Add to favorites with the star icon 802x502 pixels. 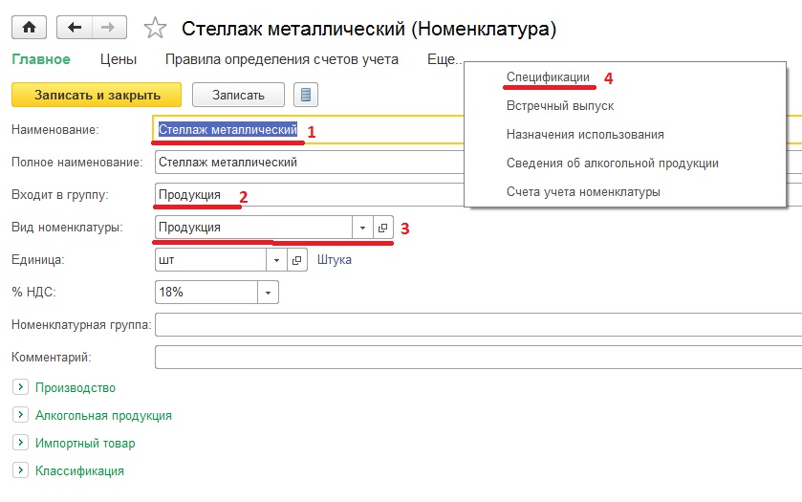(155, 30)
